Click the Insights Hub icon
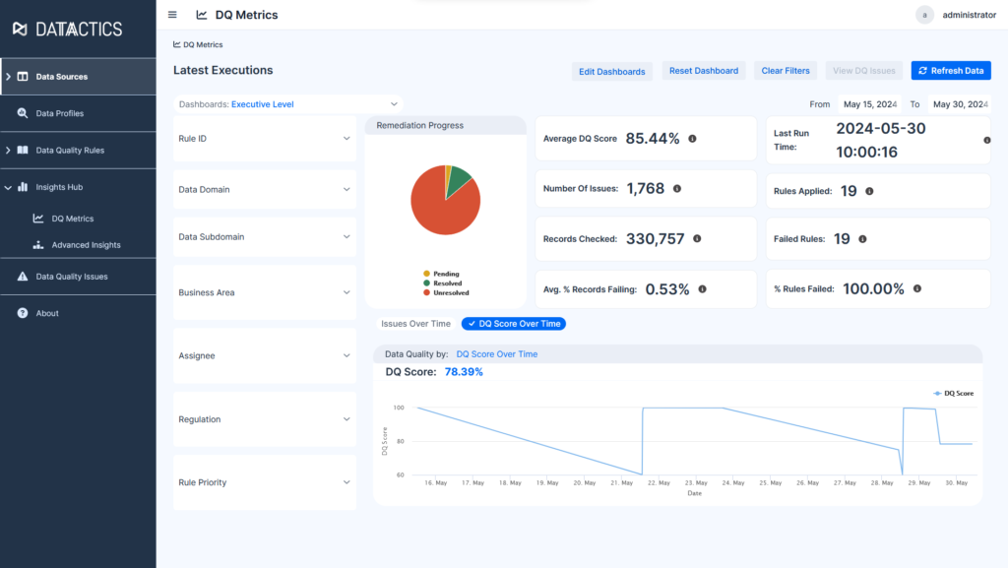This screenshot has height=568, width=1008. point(25,186)
